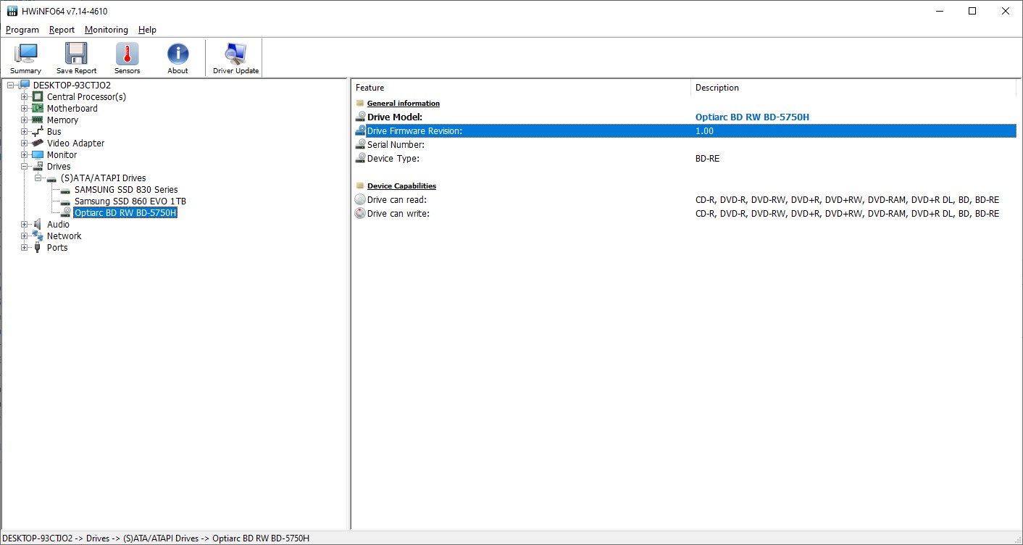
Task: Expand the Memory node
Action: tap(24, 120)
